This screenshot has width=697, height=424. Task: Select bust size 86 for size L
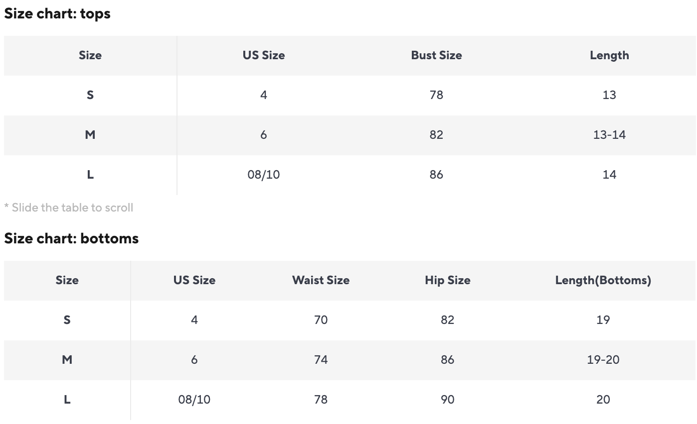click(x=436, y=175)
